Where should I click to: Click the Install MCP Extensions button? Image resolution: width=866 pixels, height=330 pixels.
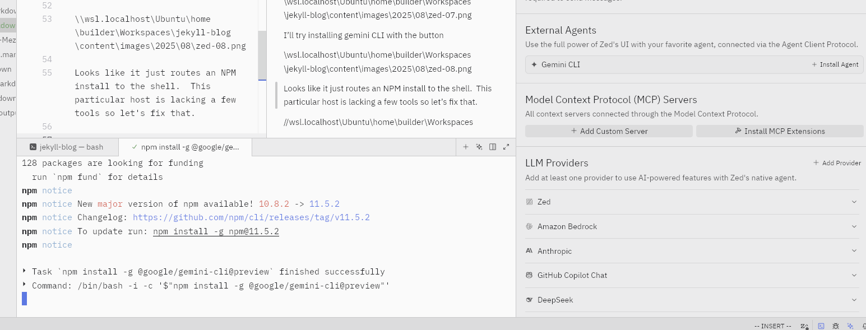[780, 131]
